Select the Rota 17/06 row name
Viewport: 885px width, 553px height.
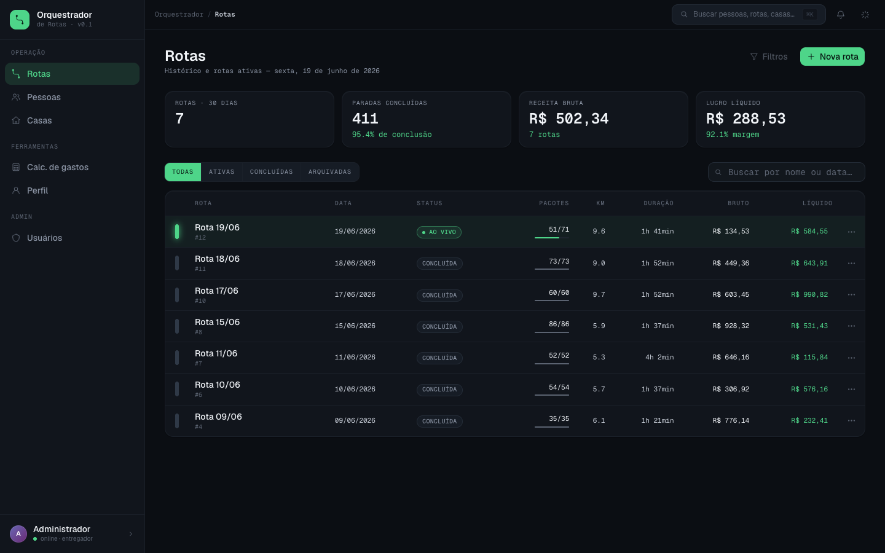(216, 291)
